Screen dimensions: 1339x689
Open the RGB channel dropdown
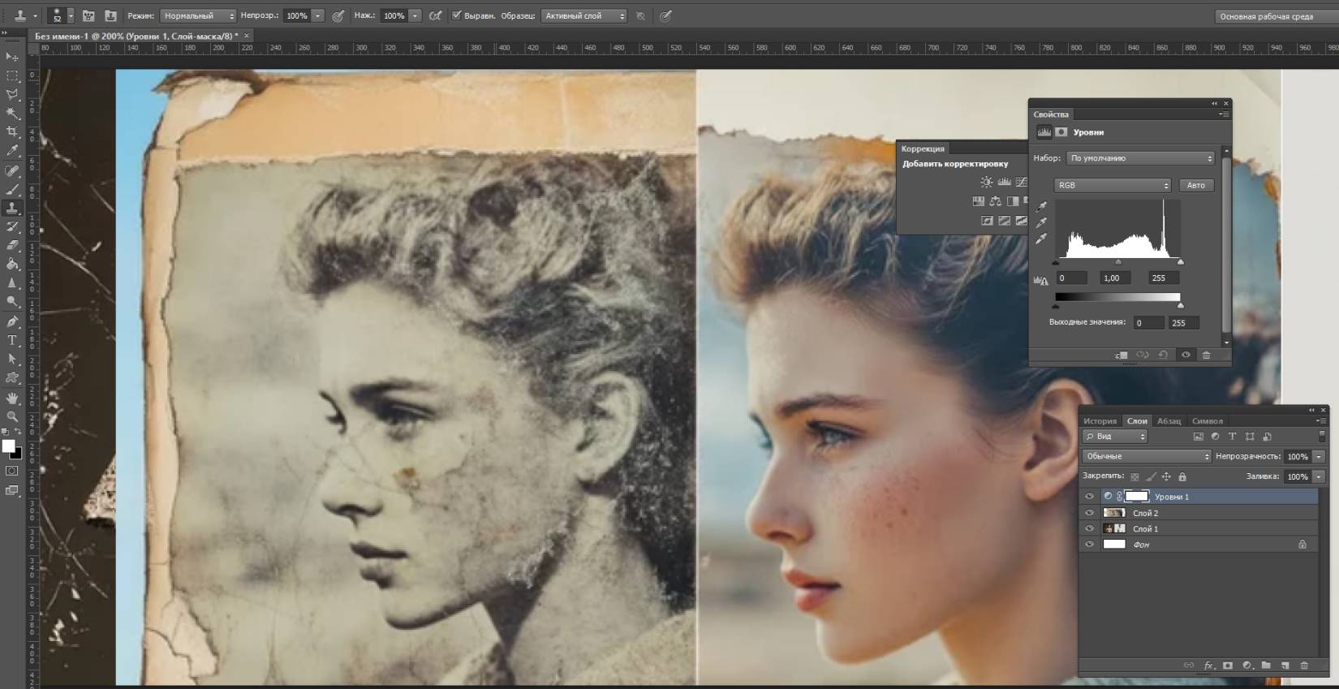pos(1112,185)
